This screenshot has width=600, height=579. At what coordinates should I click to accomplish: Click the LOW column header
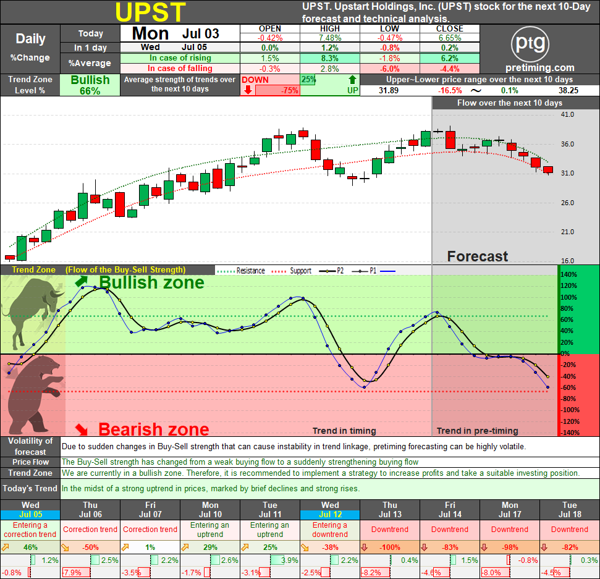click(389, 28)
